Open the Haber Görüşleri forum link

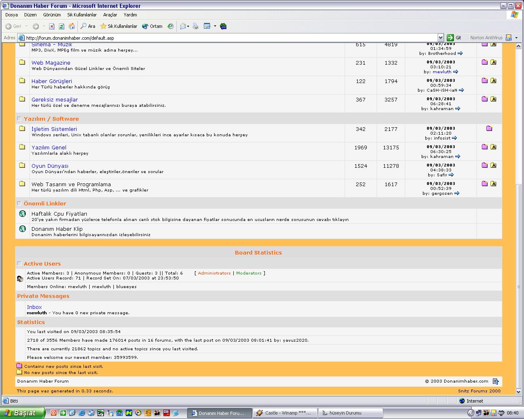tap(52, 81)
